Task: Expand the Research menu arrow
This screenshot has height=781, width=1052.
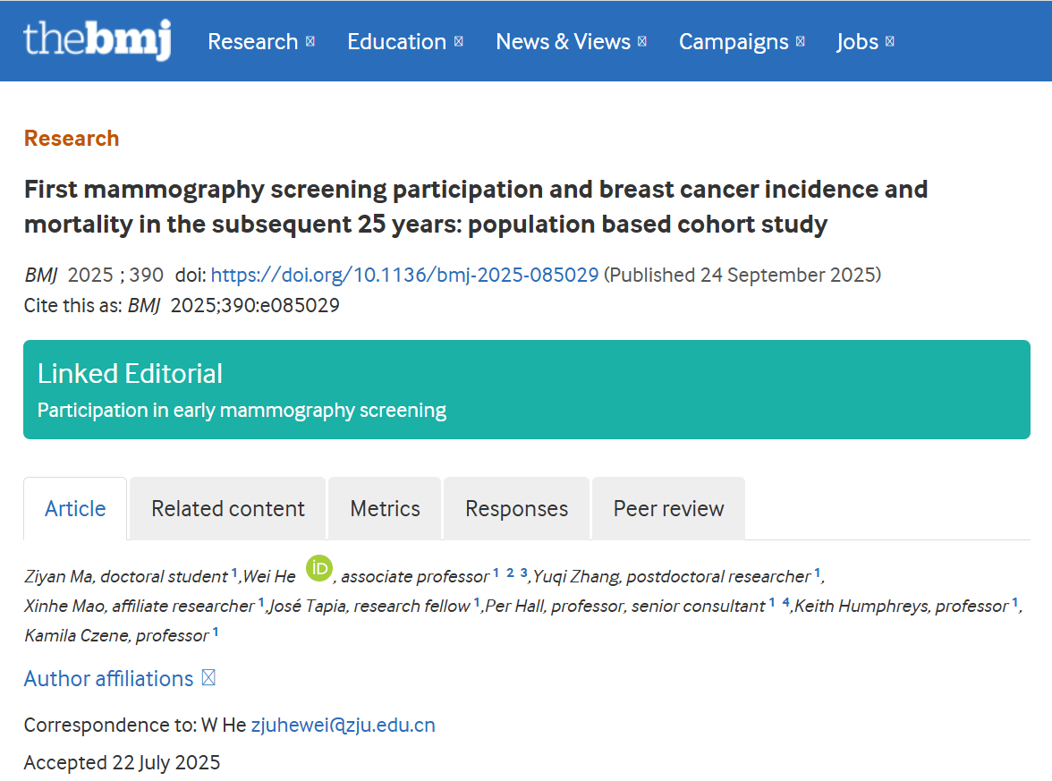Action: pyautogui.click(x=310, y=41)
